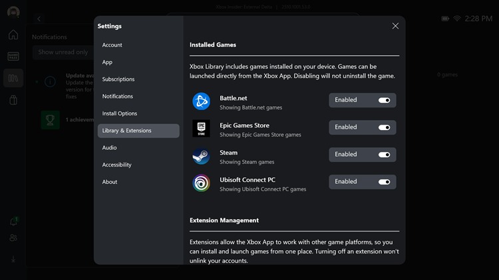Go back using the back arrow
The width and height of the screenshot is (499, 280).
(39, 19)
